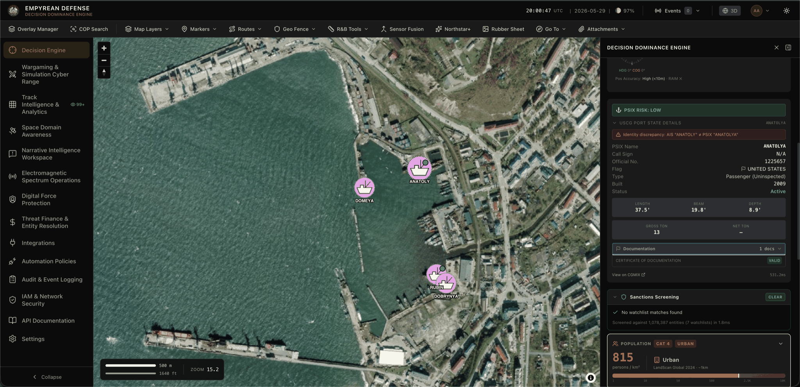Click the Settings gear icon in sidebar
The image size is (800, 387).
coord(12,339)
